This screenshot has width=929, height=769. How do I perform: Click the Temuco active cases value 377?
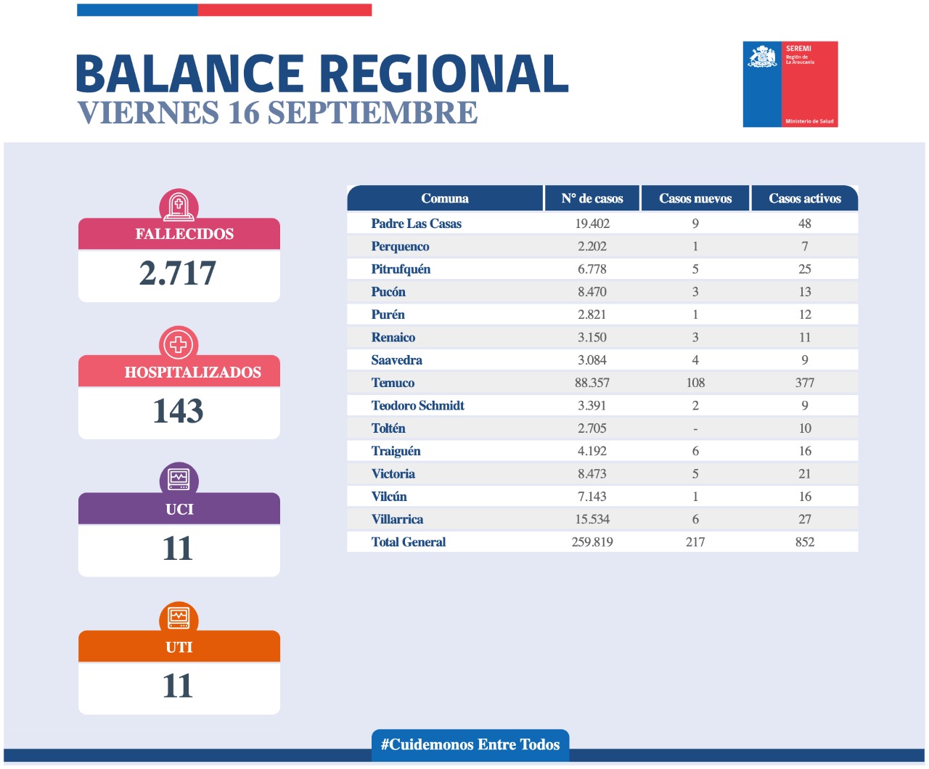click(804, 383)
